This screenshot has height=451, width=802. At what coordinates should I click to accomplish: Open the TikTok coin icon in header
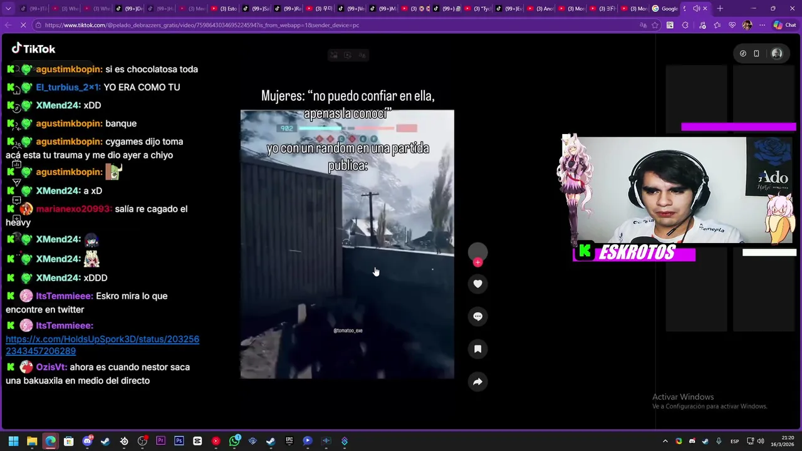pyautogui.click(x=742, y=54)
